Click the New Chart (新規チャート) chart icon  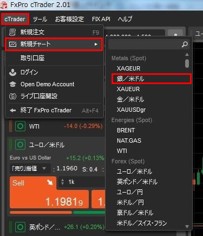[x=12, y=44]
